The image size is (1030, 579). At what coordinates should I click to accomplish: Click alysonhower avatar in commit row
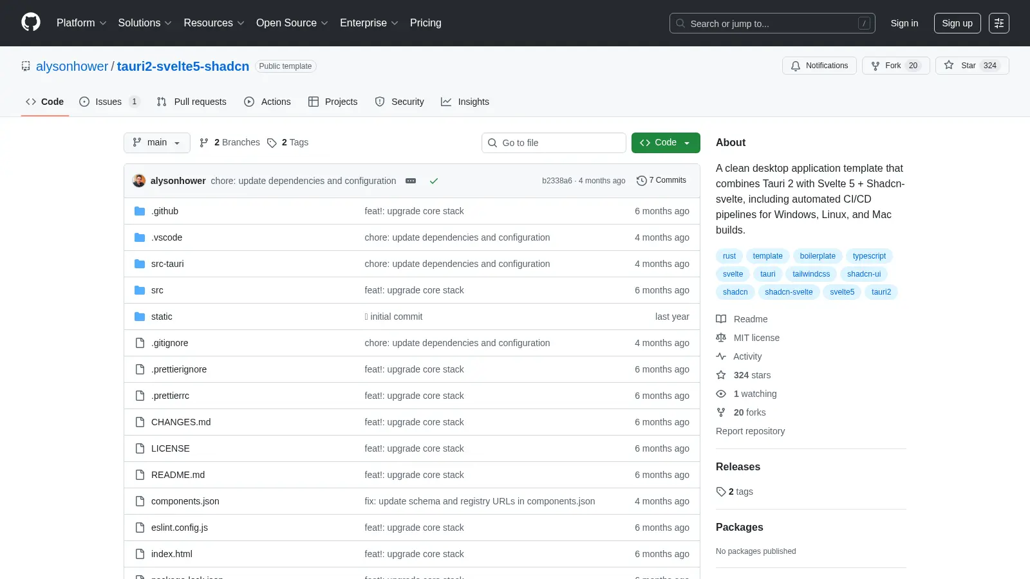point(139,181)
